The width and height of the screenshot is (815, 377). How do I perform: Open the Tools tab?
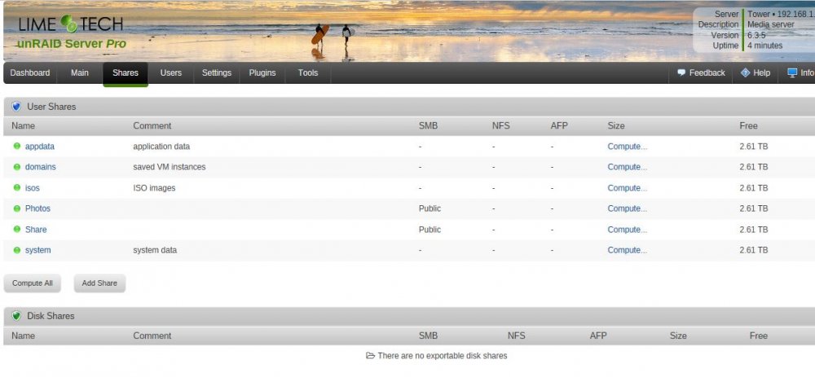tap(308, 72)
